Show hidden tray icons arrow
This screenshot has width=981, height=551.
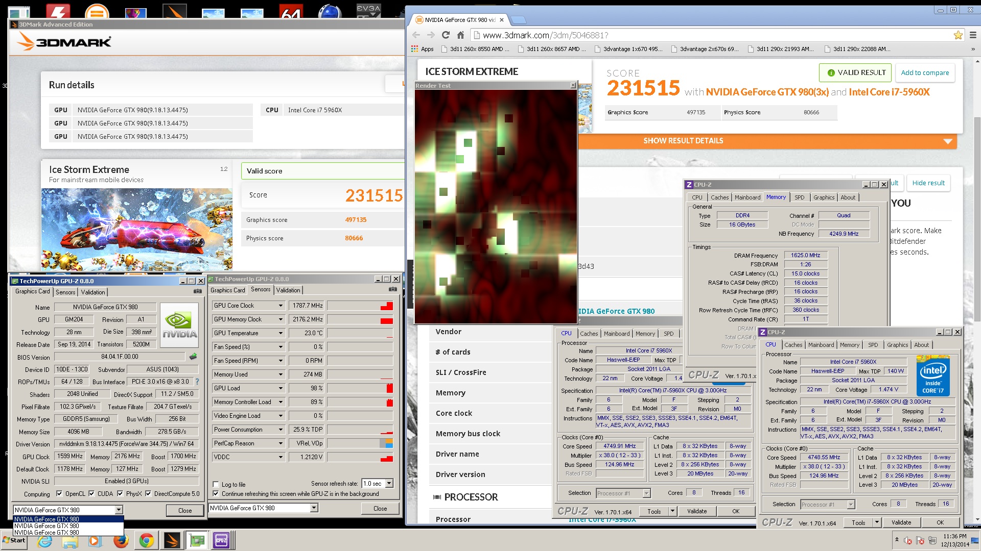[897, 539]
